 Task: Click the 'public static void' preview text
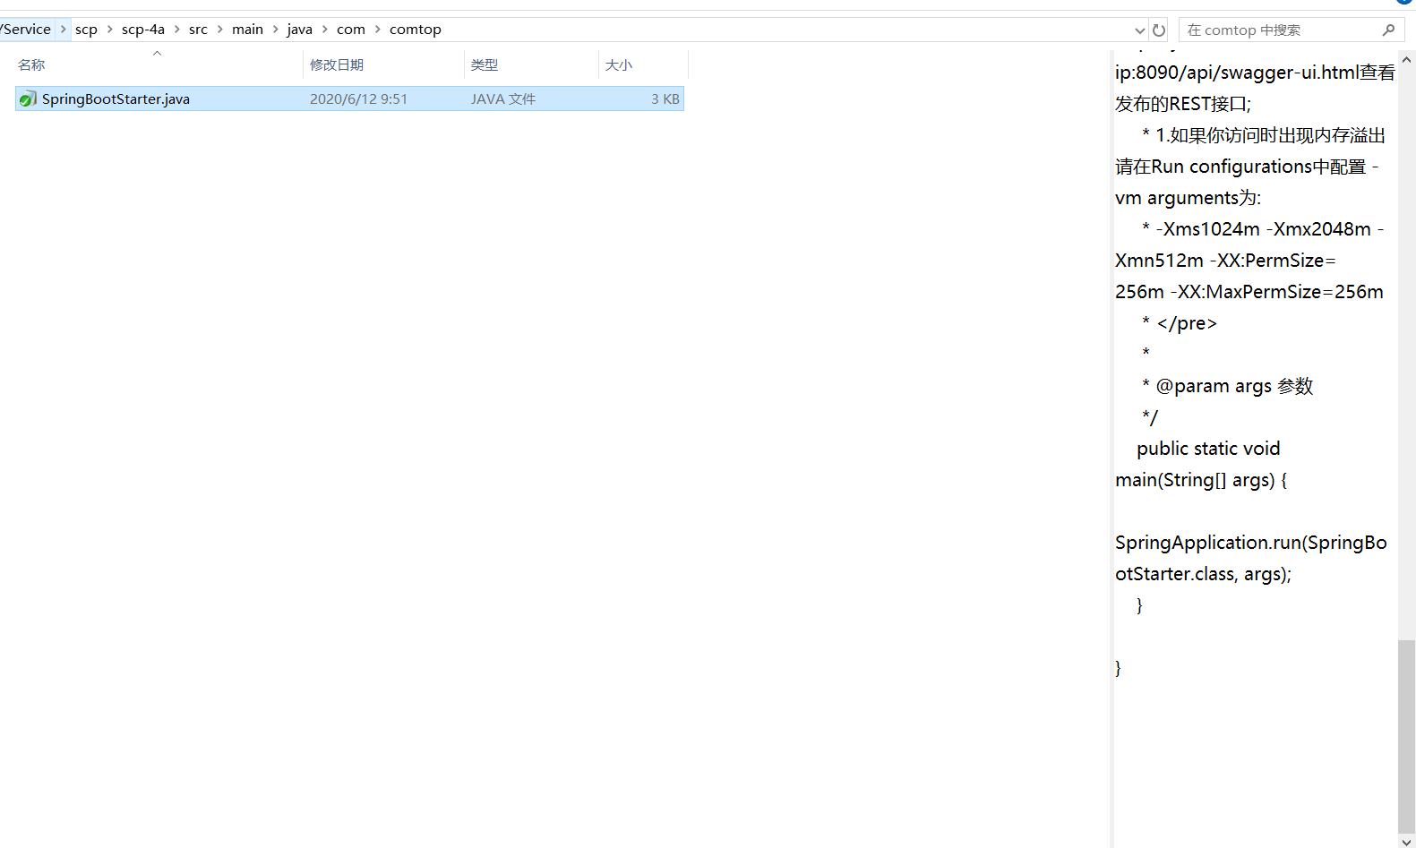pyautogui.click(x=1208, y=449)
